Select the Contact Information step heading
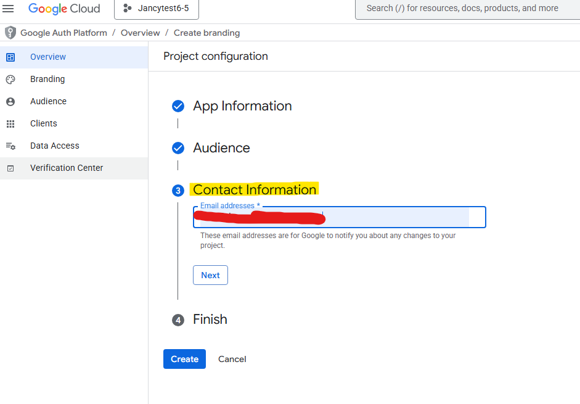 [255, 189]
